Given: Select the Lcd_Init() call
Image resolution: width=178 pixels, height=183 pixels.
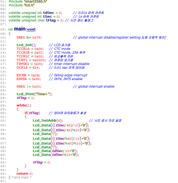Looking at the screenshot, I should (x=26, y=45).
